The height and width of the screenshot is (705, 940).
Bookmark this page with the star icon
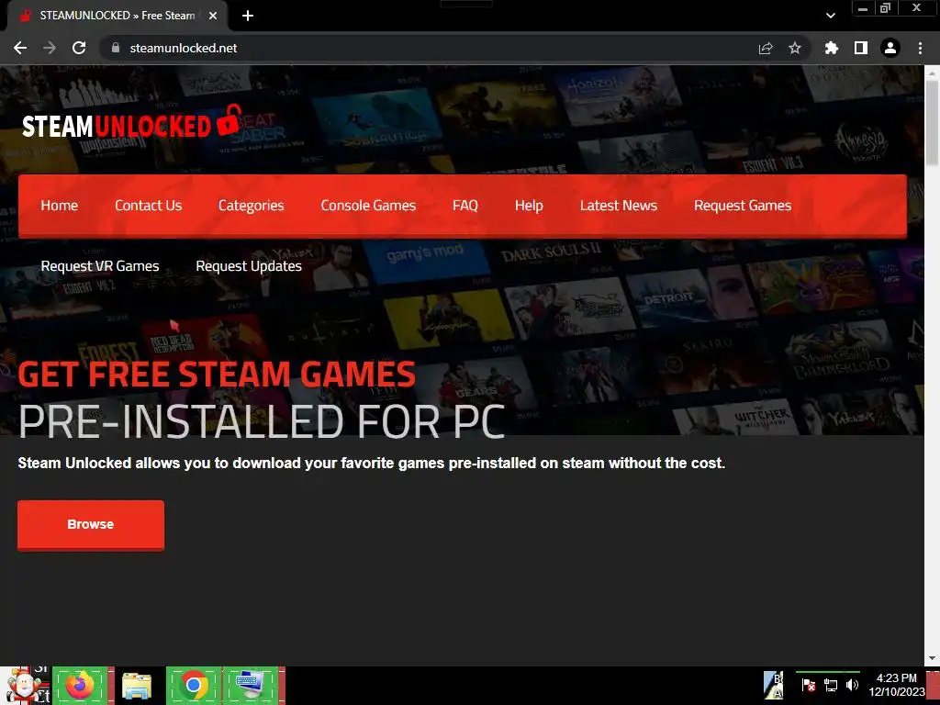pyautogui.click(x=795, y=48)
